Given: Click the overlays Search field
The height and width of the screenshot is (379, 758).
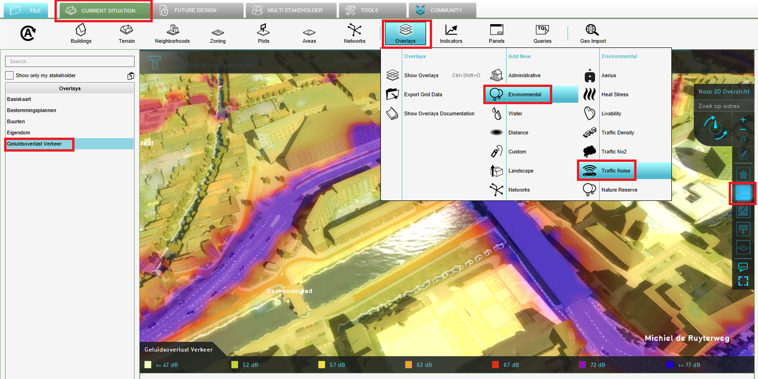Looking at the screenshot, I should 70,61.
